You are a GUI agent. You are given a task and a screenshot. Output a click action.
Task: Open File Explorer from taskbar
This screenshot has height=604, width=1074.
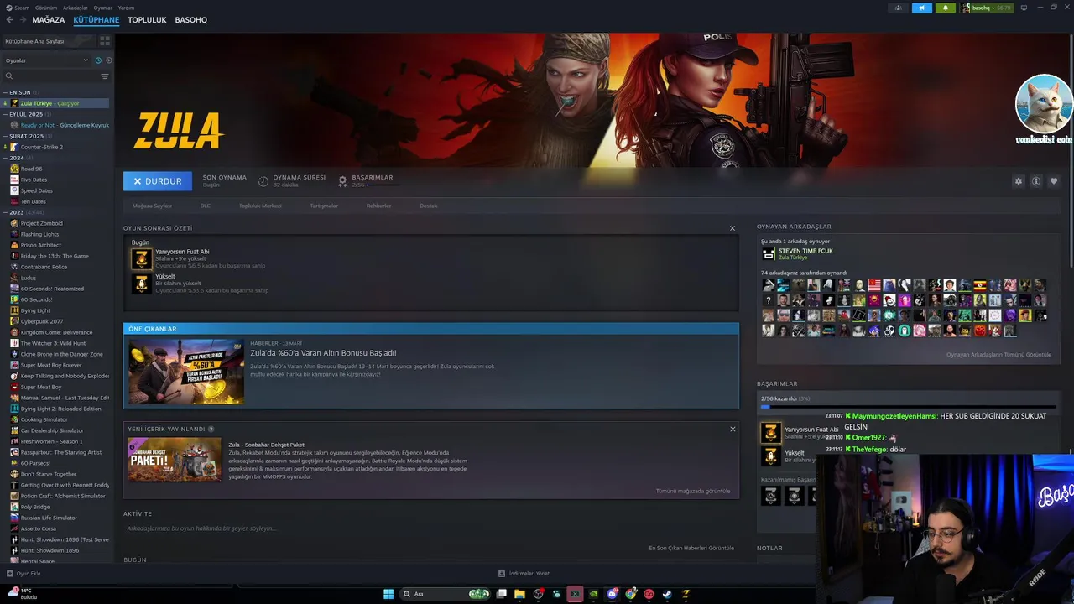point(519,594)
